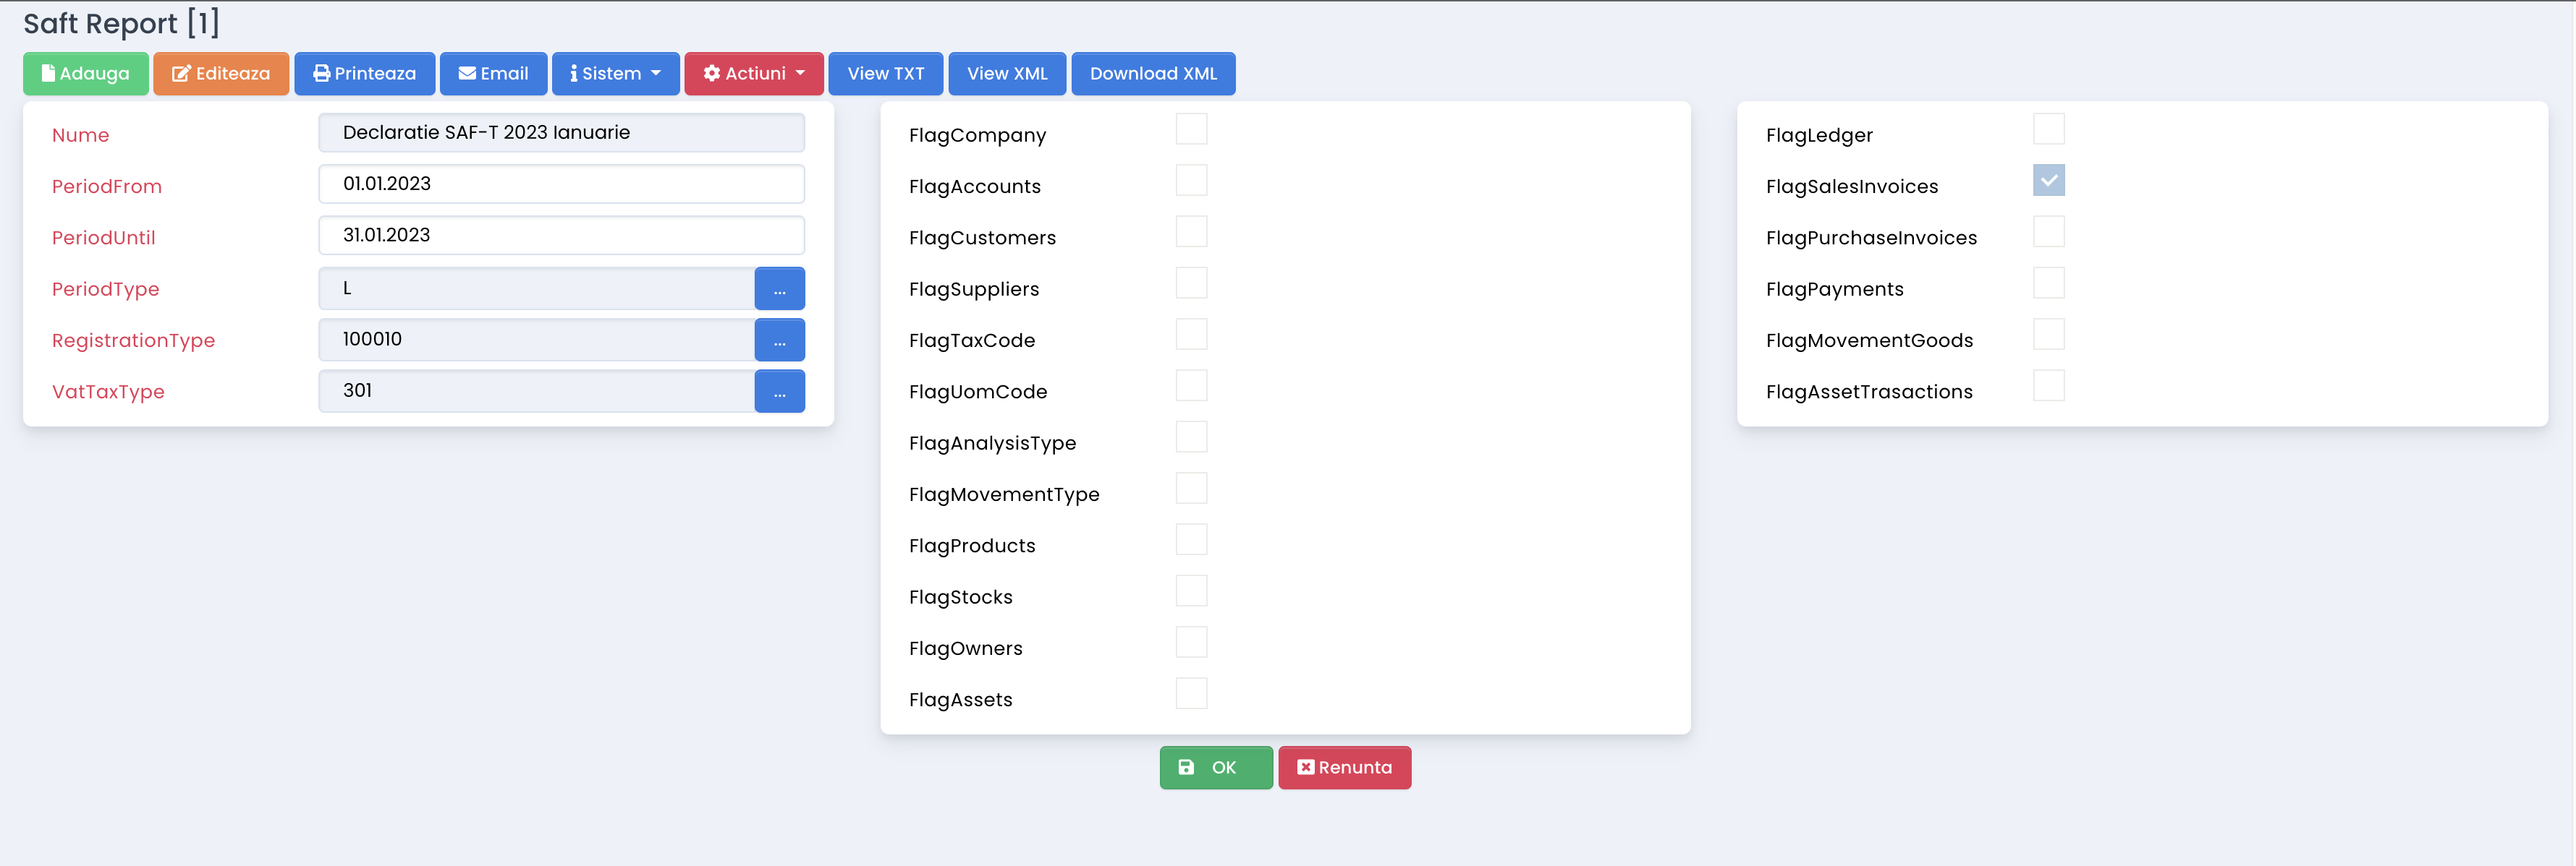Open the View TXT button
This screenshot has width=2576, height=866.
point(886,74)
